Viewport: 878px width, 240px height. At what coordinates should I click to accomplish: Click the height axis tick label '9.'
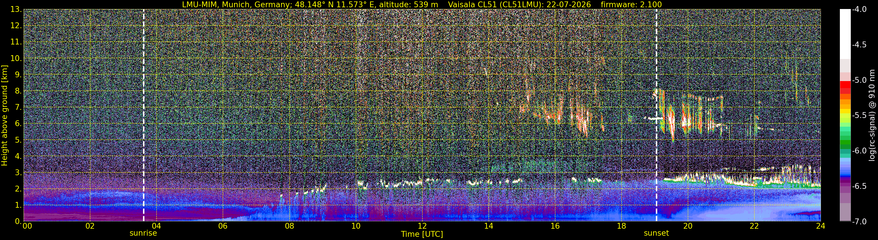click(x=18, y=74)
